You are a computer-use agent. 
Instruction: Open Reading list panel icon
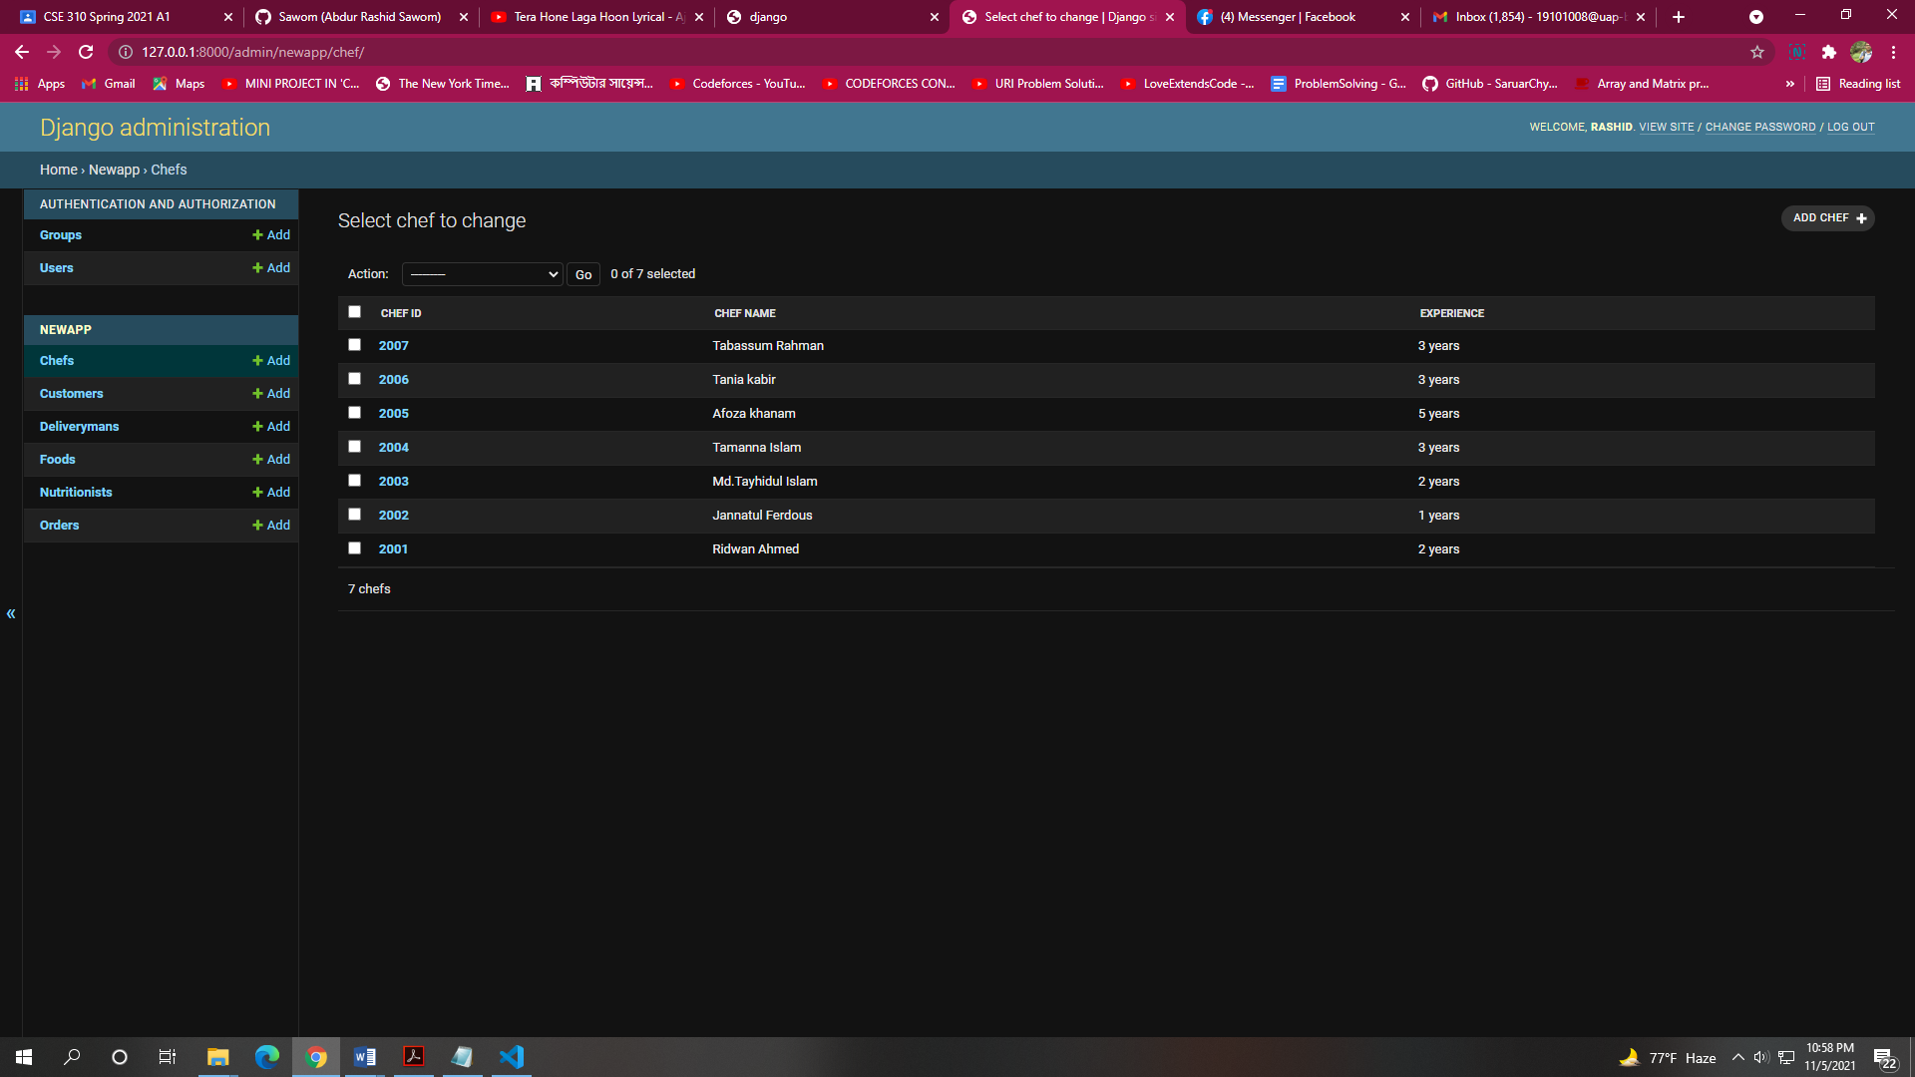[1823, 84]
